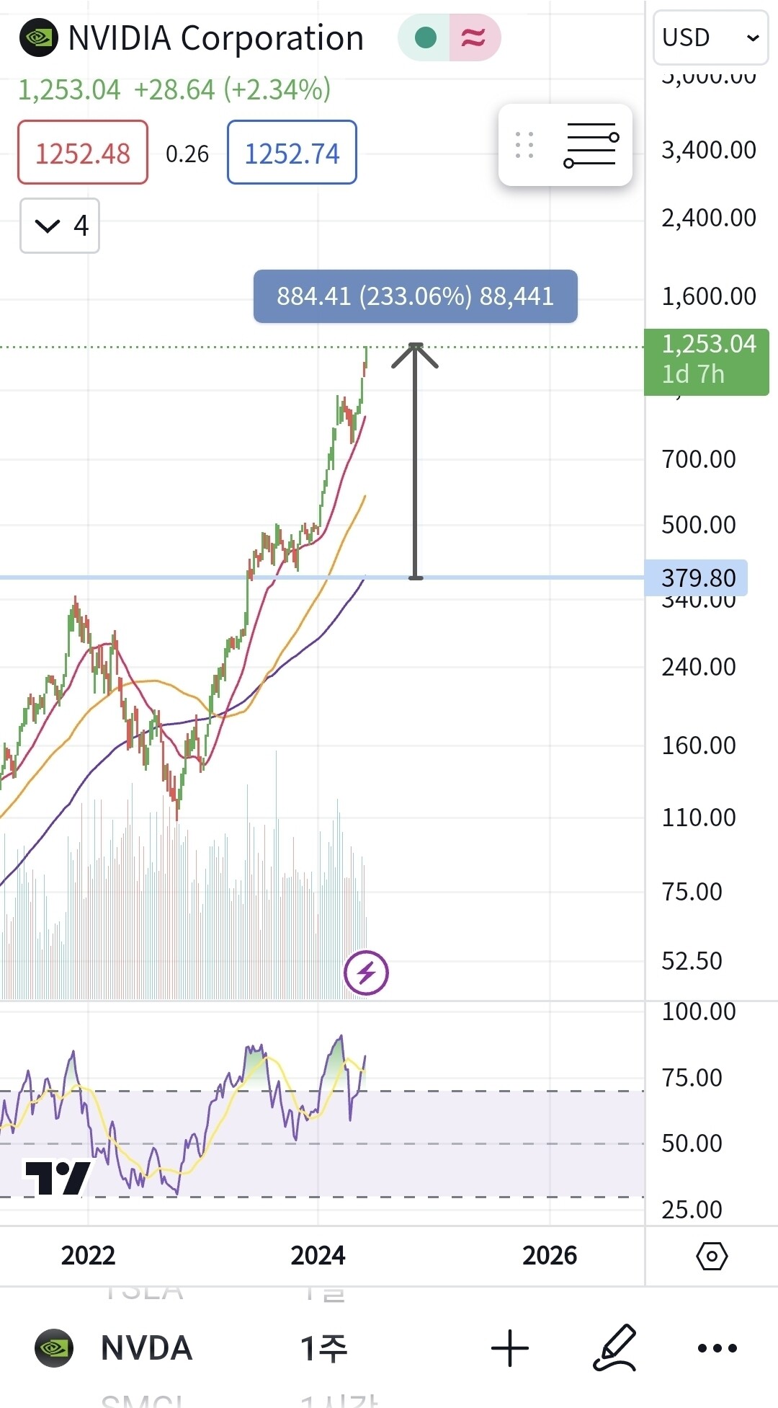Click the 379.80 horizontal line price label
The width and height of the screenshot is (778, 1408).
[697, 578]
